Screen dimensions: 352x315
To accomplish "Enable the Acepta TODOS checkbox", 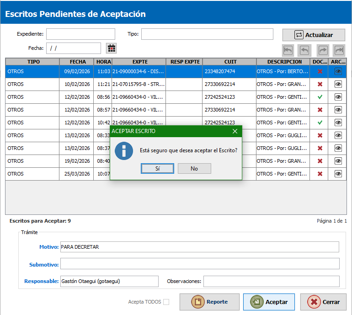I will pyautogui.click(x=166, y=302).
